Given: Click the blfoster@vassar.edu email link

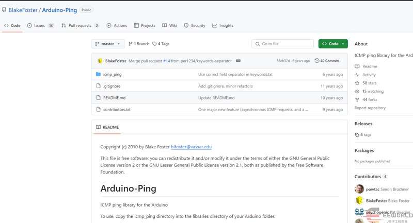Looking at the screenshot, I should click(x=192, y=147).
